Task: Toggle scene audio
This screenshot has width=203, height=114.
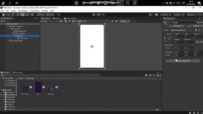Action: click(69, 21)
